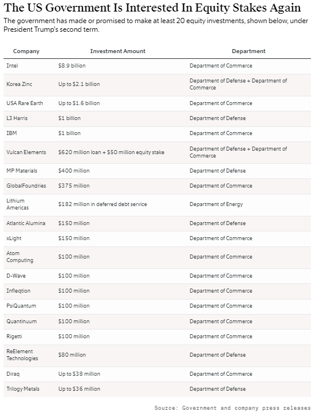Click the Company column header
The height and width of the screenshot is (415, 315).
pos(26,51)
